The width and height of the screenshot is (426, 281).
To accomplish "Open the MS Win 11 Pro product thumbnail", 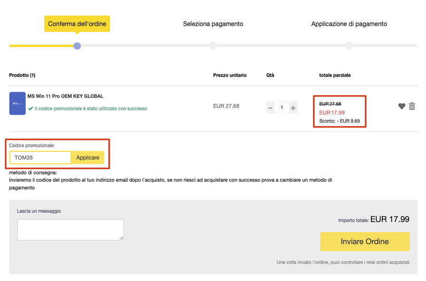I will click(x=17, y=103).
